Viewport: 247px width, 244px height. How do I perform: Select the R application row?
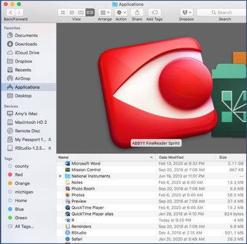coord(152,220)
